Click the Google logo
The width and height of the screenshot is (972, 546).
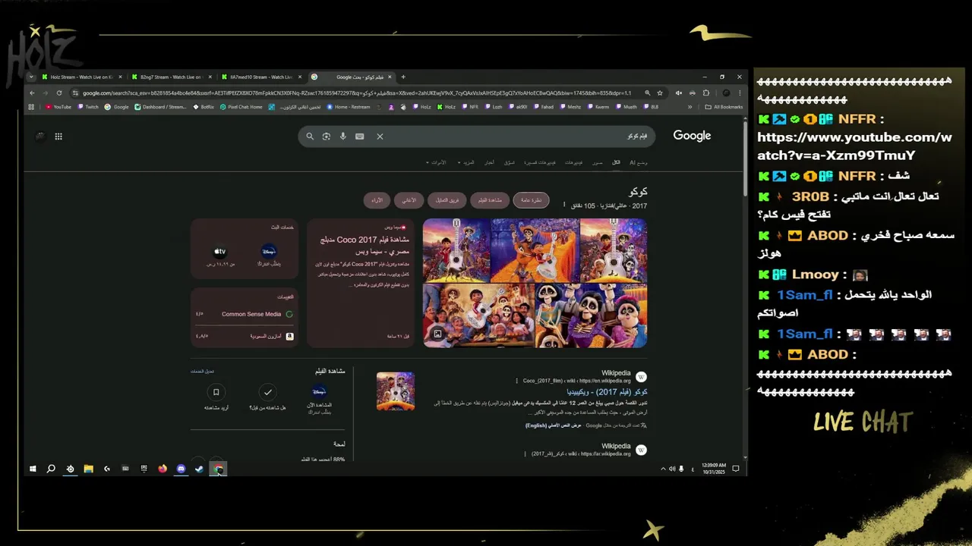[692, 136]
